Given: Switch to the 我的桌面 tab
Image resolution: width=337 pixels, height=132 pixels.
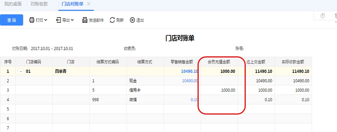Looking at the screenshot, I should (x=13, y=4).
